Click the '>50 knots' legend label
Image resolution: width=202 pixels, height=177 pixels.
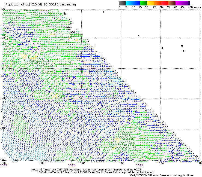click(x=194, y=7)
